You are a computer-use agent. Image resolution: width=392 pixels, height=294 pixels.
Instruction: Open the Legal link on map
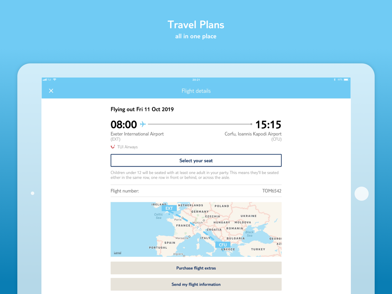point(118,253)
